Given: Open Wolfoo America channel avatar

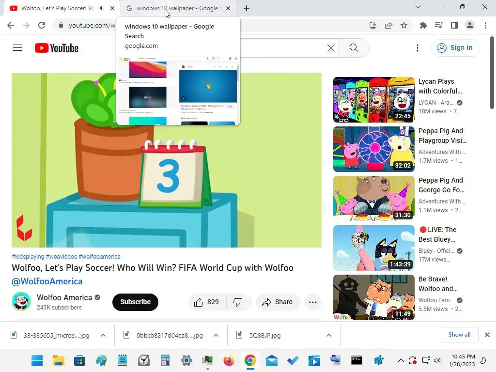Looking at the screenshot, I should 21,301.
